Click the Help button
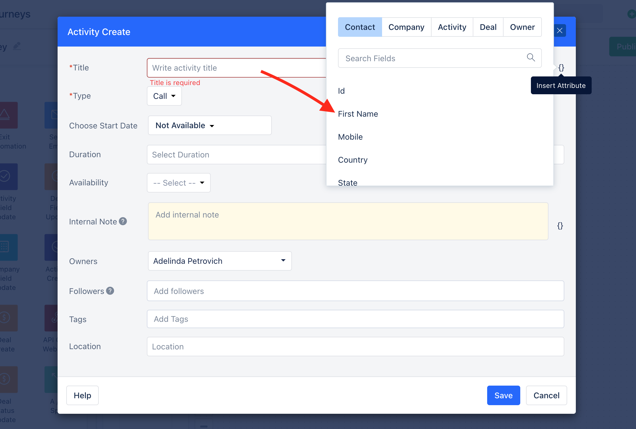The image size is (636, 429). (x=82, y=395)
